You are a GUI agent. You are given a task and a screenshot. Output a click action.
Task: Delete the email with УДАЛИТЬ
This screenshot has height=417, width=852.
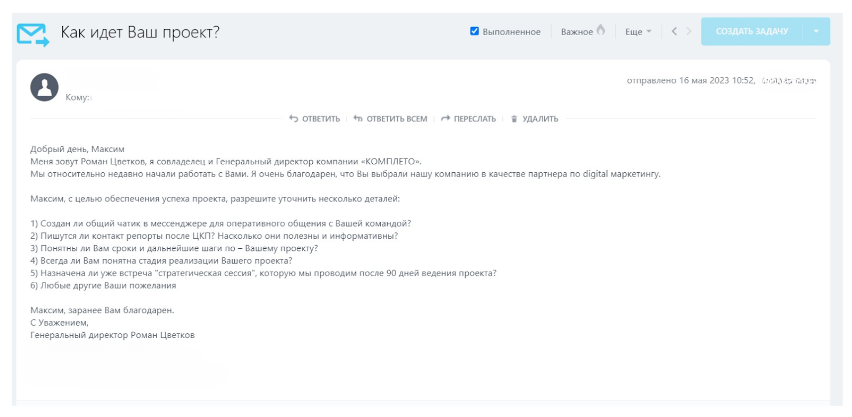pyautogui.click(x=535, y=119)
